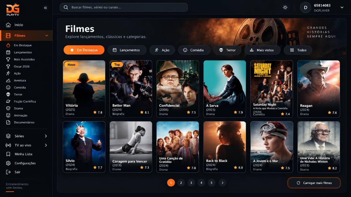
Task: Click the D profile avatar
Action: 306,8
